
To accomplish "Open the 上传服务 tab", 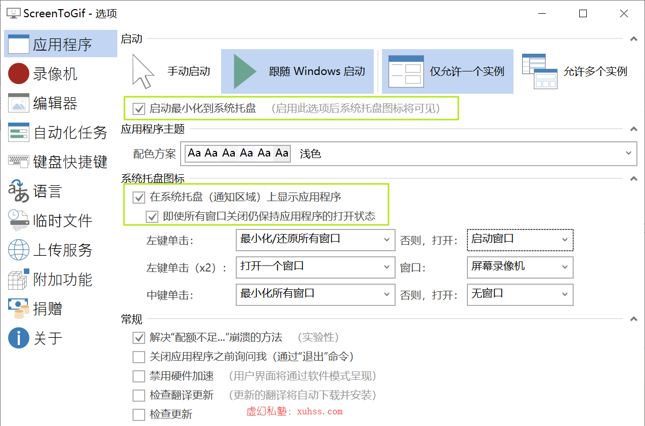I will (x=61, y=250).
